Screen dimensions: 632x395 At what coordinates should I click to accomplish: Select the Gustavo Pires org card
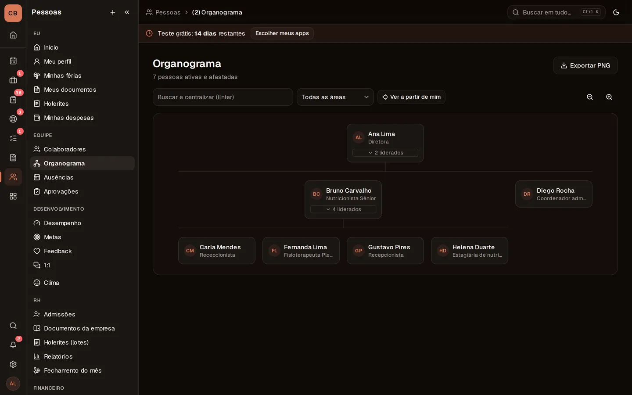click(x=385, y=251)
